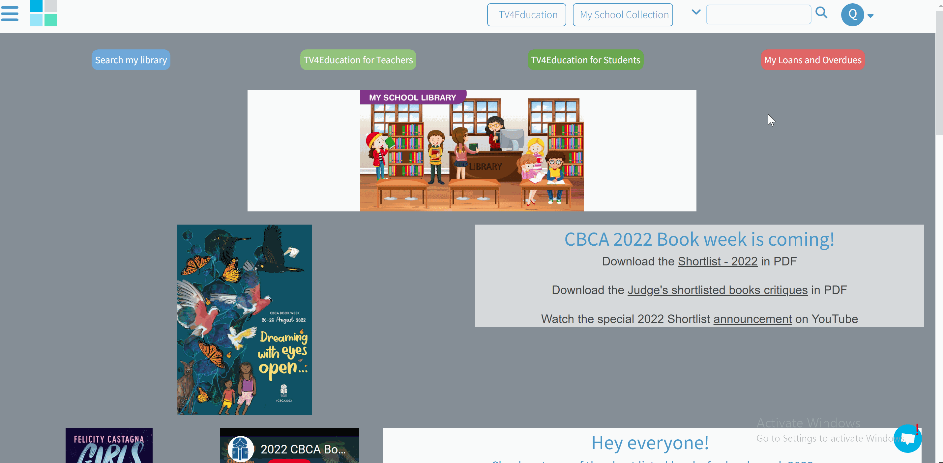Open the TV4Education tab

point(526,15)
